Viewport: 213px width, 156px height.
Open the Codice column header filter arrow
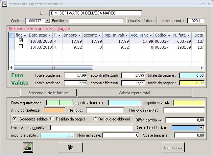coord(169,36)
